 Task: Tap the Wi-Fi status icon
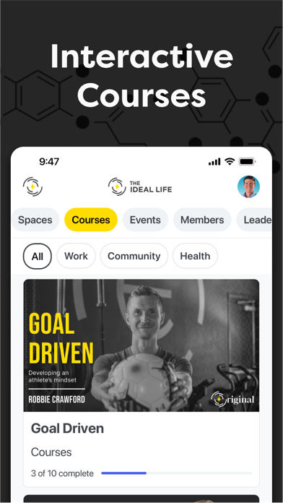click(x=230, y=161)
